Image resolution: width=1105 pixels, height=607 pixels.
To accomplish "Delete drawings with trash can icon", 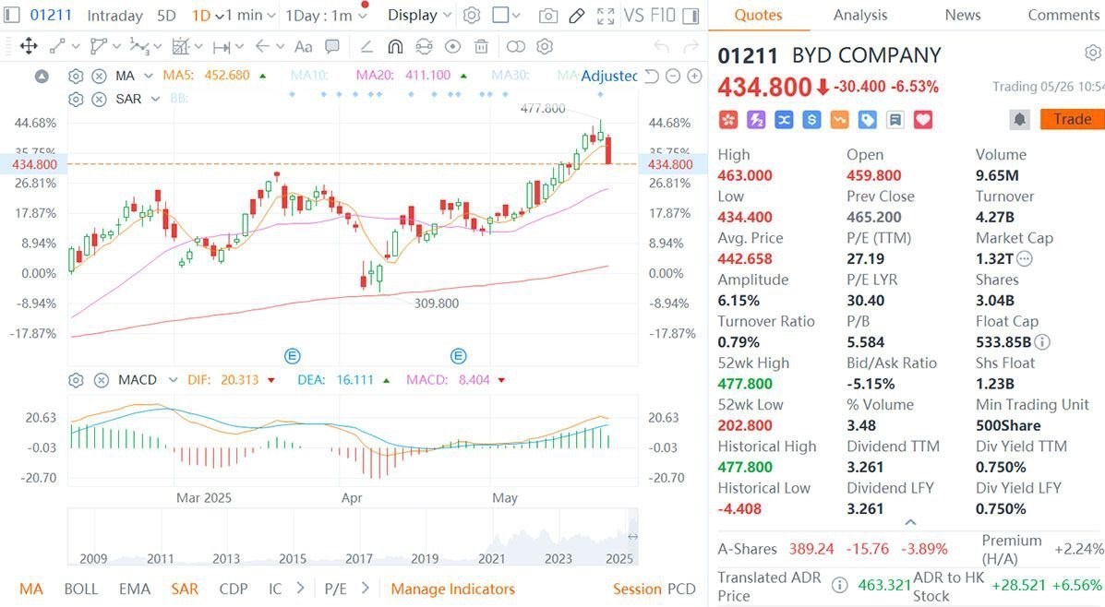I will pos(481,47).
